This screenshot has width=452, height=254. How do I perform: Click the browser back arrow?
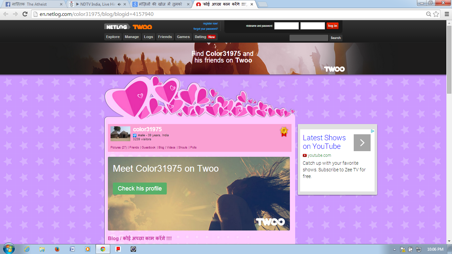[6, 14]
